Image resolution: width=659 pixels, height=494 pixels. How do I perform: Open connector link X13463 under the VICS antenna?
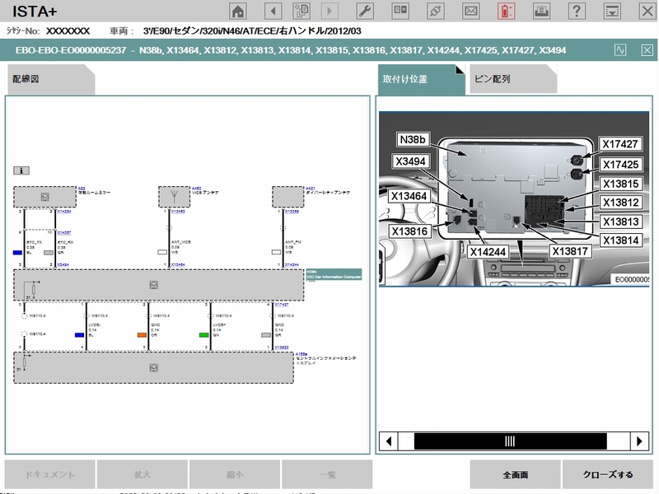tap(178, 212)
